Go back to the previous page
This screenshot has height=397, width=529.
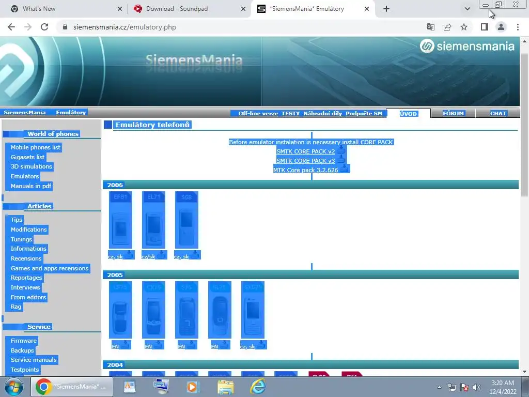point(11,27)
